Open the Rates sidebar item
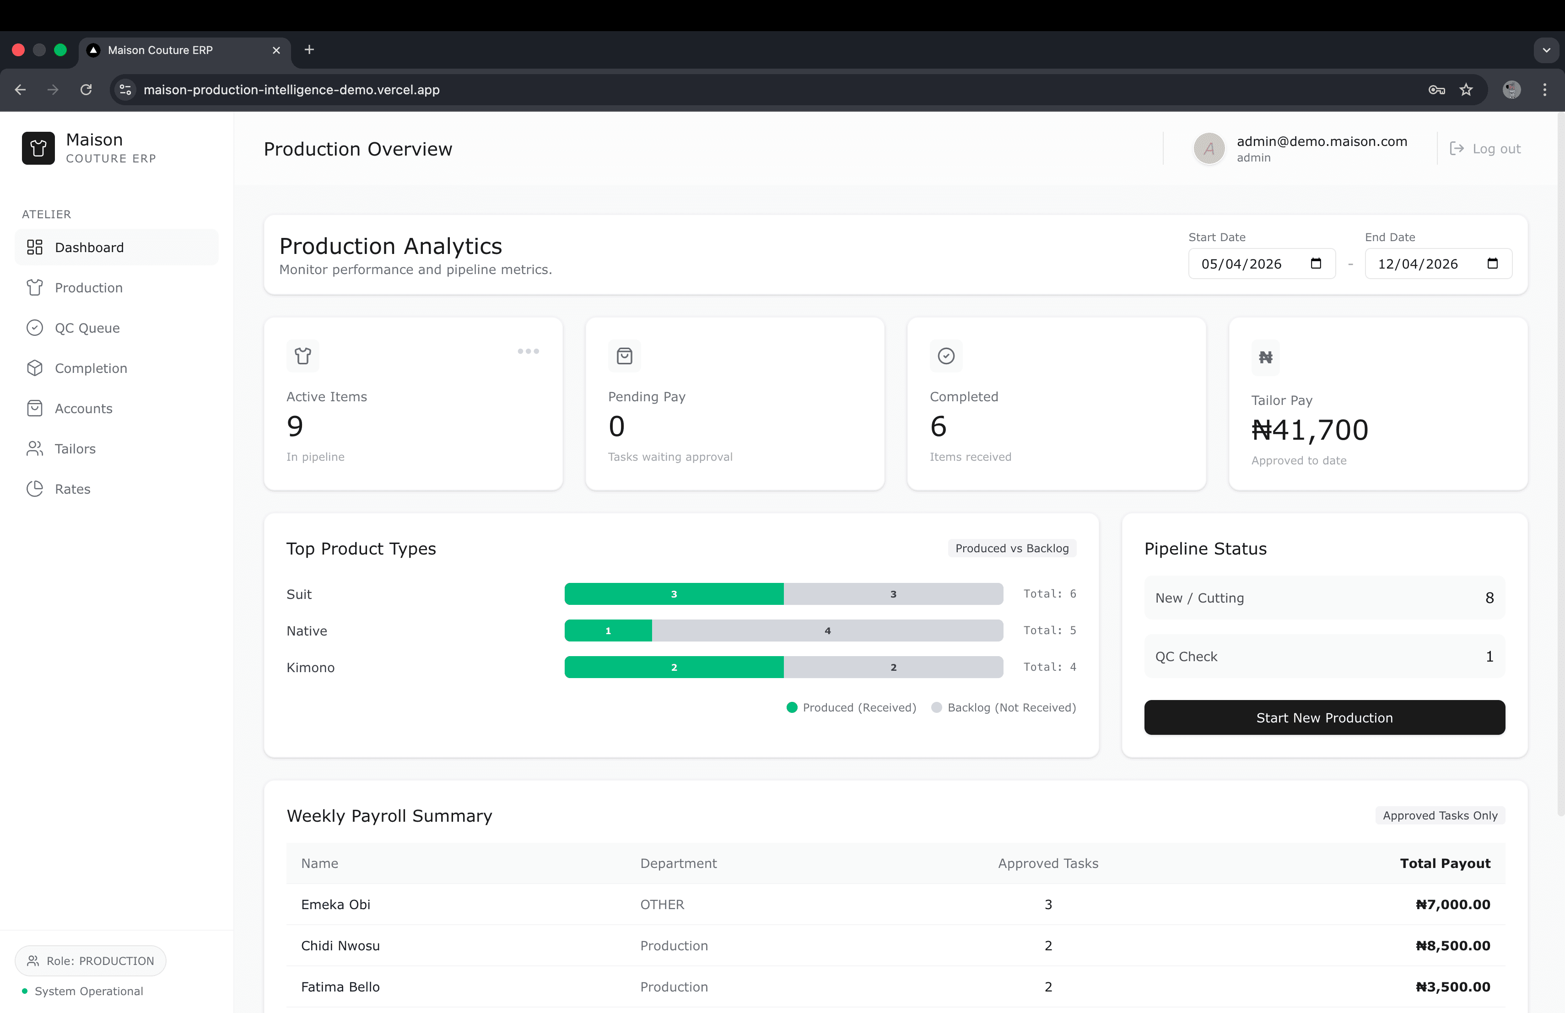 tap(72, 489)
